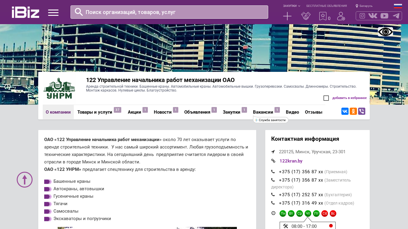The height and width of the screenshot is (229, 408).
Task: Select Friday (Пт) day circle
Action: click(316, 213)
